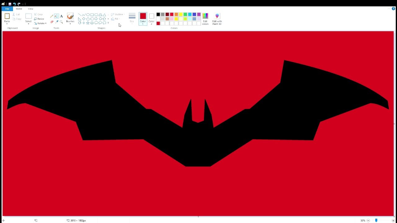
Task: Choose the Right triangle shape
Action: pos(80,19)
